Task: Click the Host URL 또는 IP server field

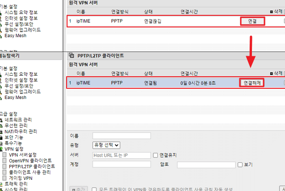Action: tap(122, 155)
